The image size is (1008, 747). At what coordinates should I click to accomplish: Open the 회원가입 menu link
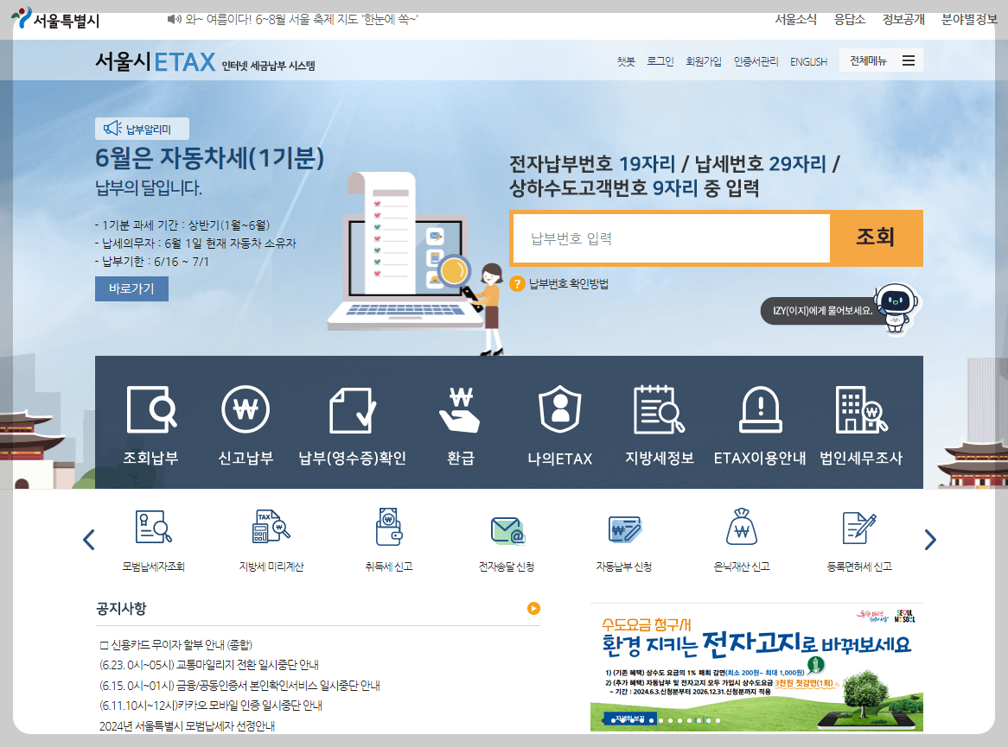[704, 61]
